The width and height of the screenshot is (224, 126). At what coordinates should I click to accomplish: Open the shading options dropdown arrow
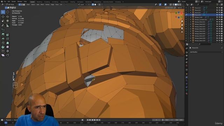pyautogui.click(x=183, y=5)
